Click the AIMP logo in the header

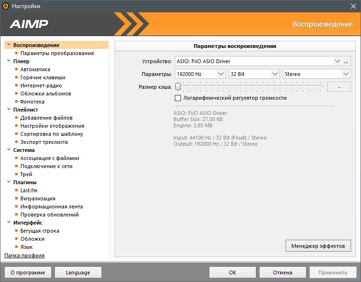tap(29, 24)
